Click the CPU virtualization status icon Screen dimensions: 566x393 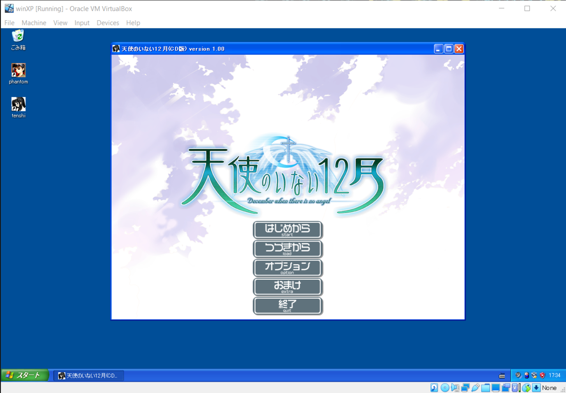click(516, 388)
